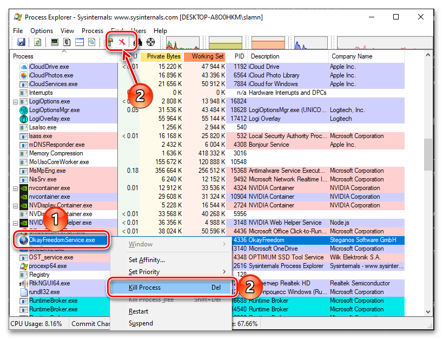Click the crosshair Find Window's Process icon

[x=150, y=42]
